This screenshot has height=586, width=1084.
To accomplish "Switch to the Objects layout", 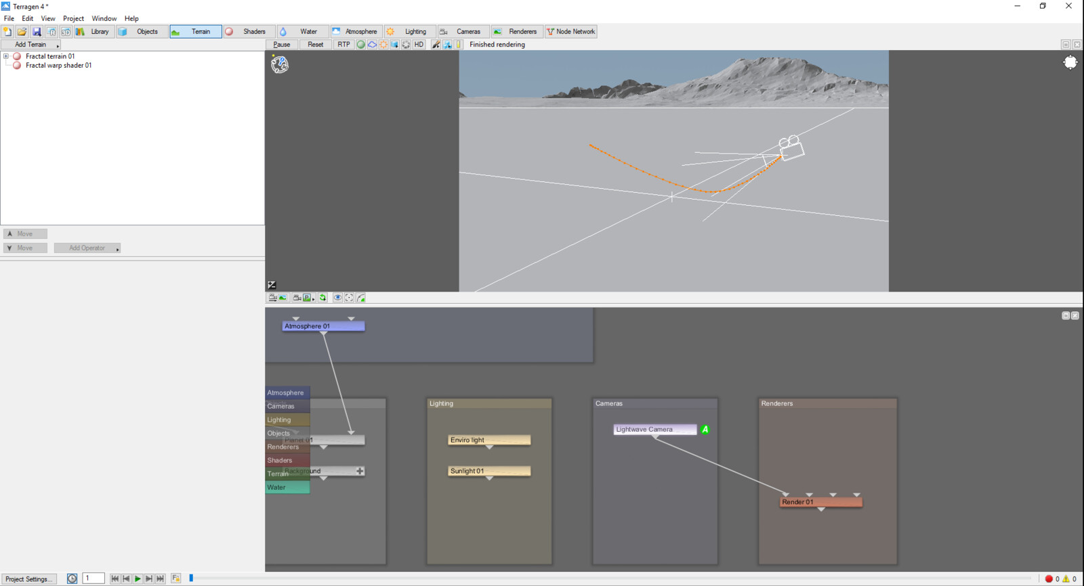I will pos(142,31).
